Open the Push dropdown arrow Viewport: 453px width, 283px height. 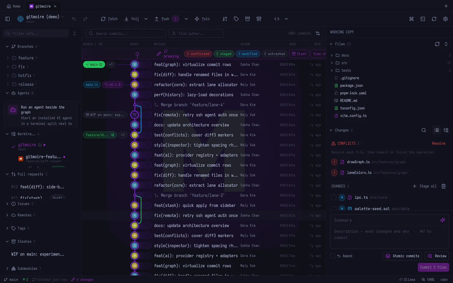point(186,19)
